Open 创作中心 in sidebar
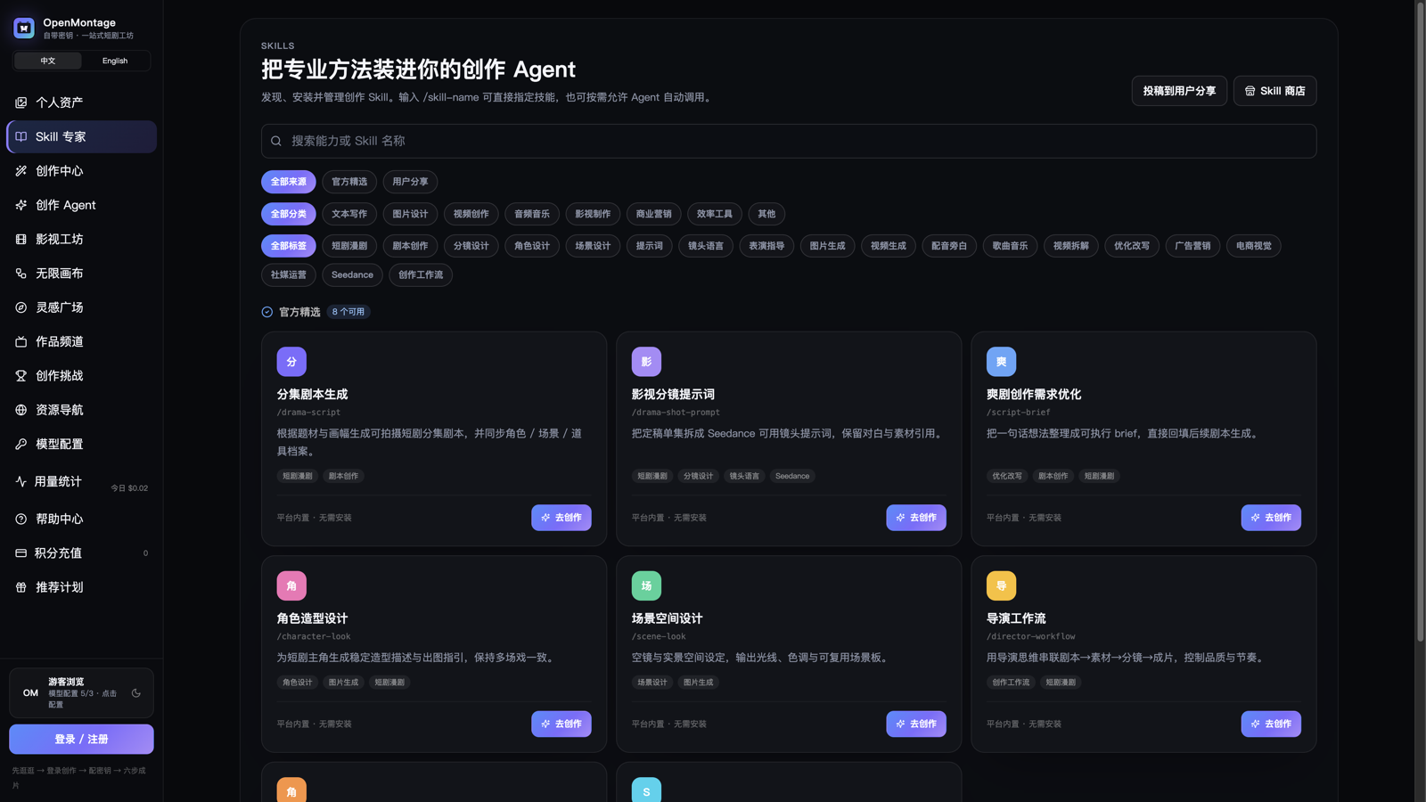The width and height of the screenshot is (1426, 802). [x=81, y=171]
